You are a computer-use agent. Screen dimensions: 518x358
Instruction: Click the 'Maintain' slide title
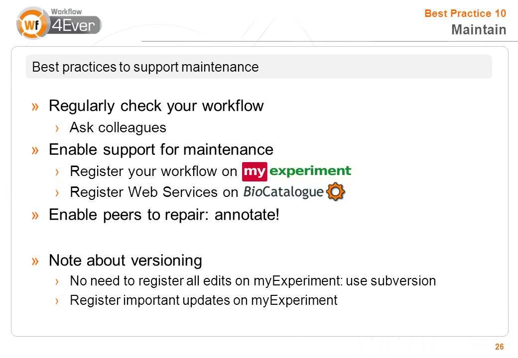(x=479, y=30)
